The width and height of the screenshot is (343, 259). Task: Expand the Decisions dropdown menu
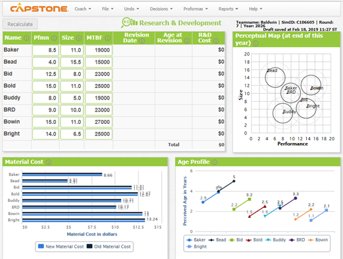[161, 9]
